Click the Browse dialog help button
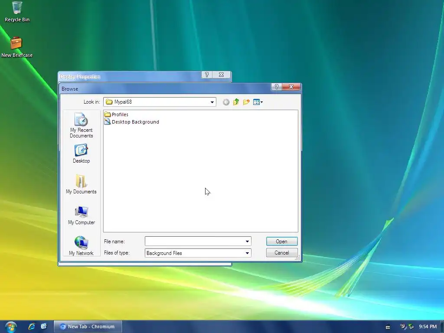 (277, 87)
